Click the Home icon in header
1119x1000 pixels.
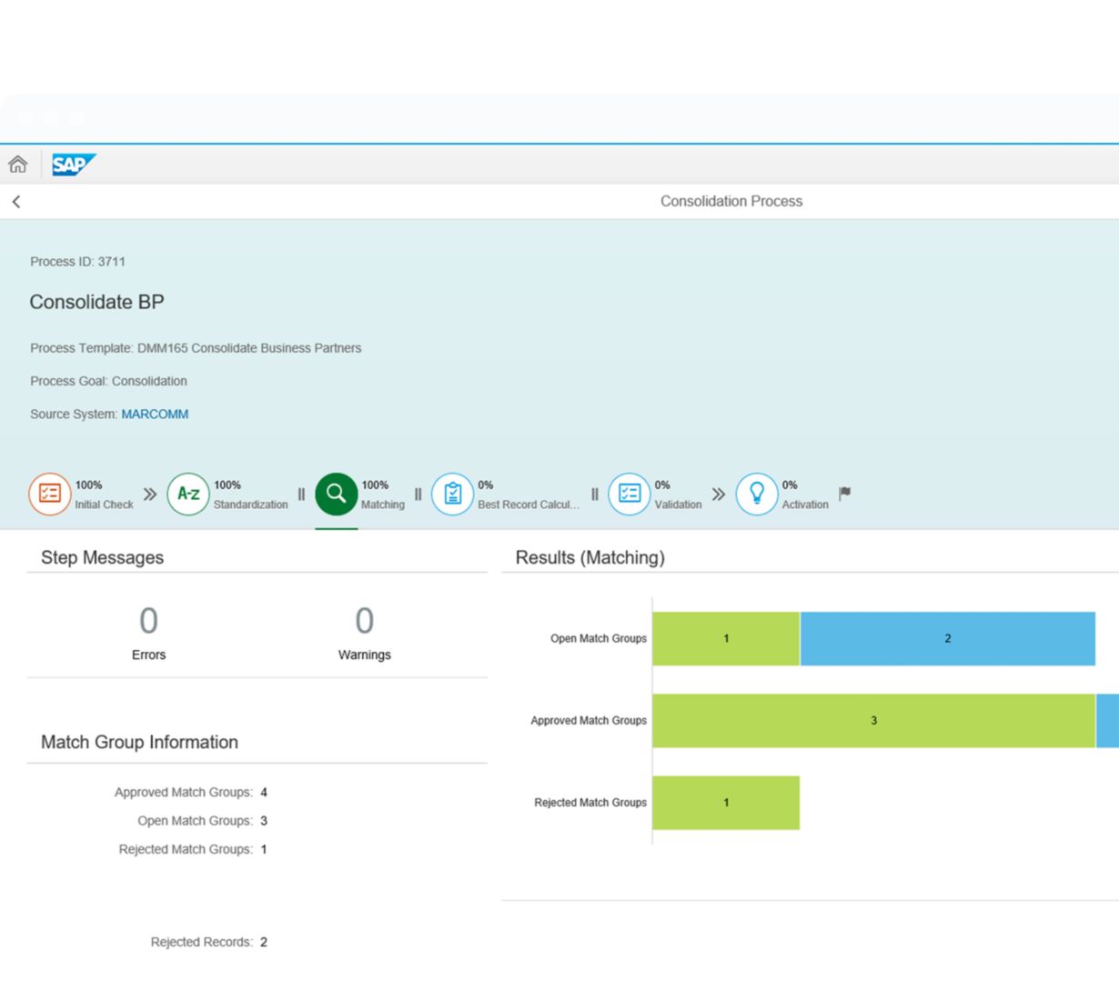click(18, 165)
